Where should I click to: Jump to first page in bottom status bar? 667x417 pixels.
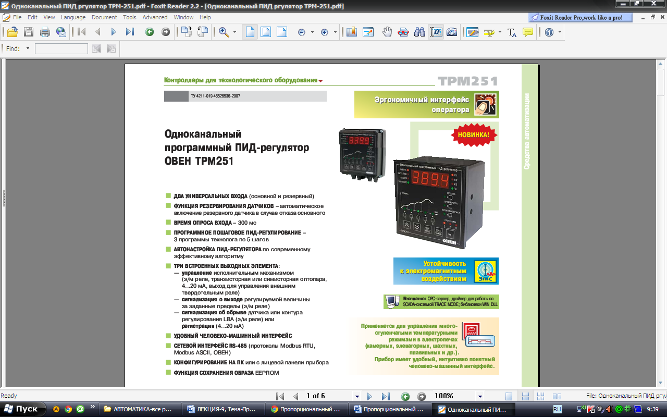pos(280,396)
